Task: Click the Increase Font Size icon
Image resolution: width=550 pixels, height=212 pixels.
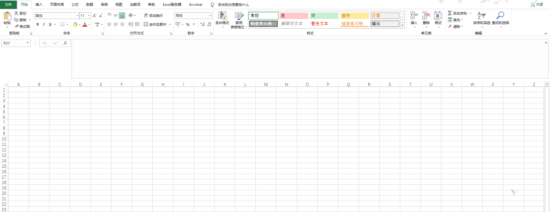Action: [x=94, y=16]
